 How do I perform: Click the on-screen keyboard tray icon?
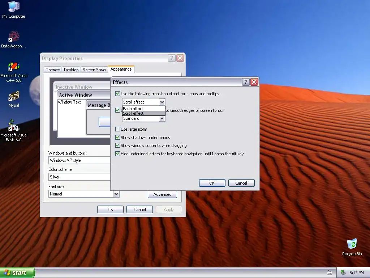(x=330, y=273)
